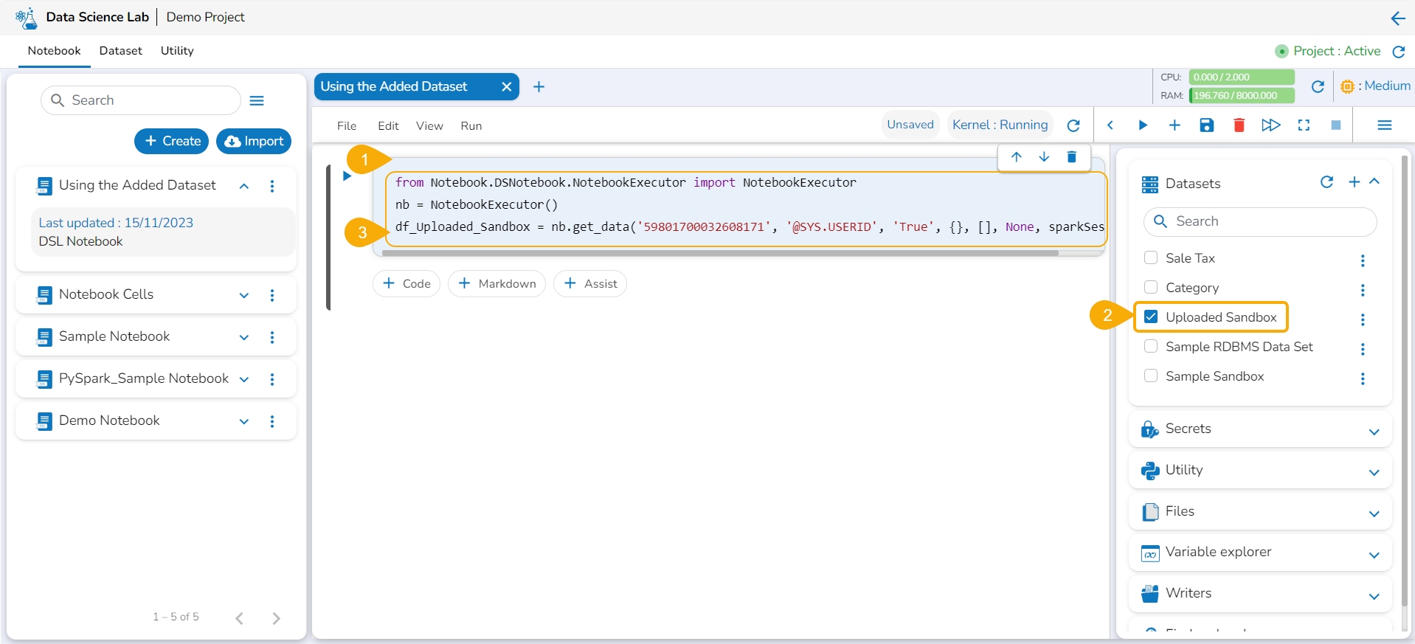The width and height of the screenshot is (1415, 644).
Task: Uncheck the Uploaded Sandbox dataset
Action: click(1151, 317)
